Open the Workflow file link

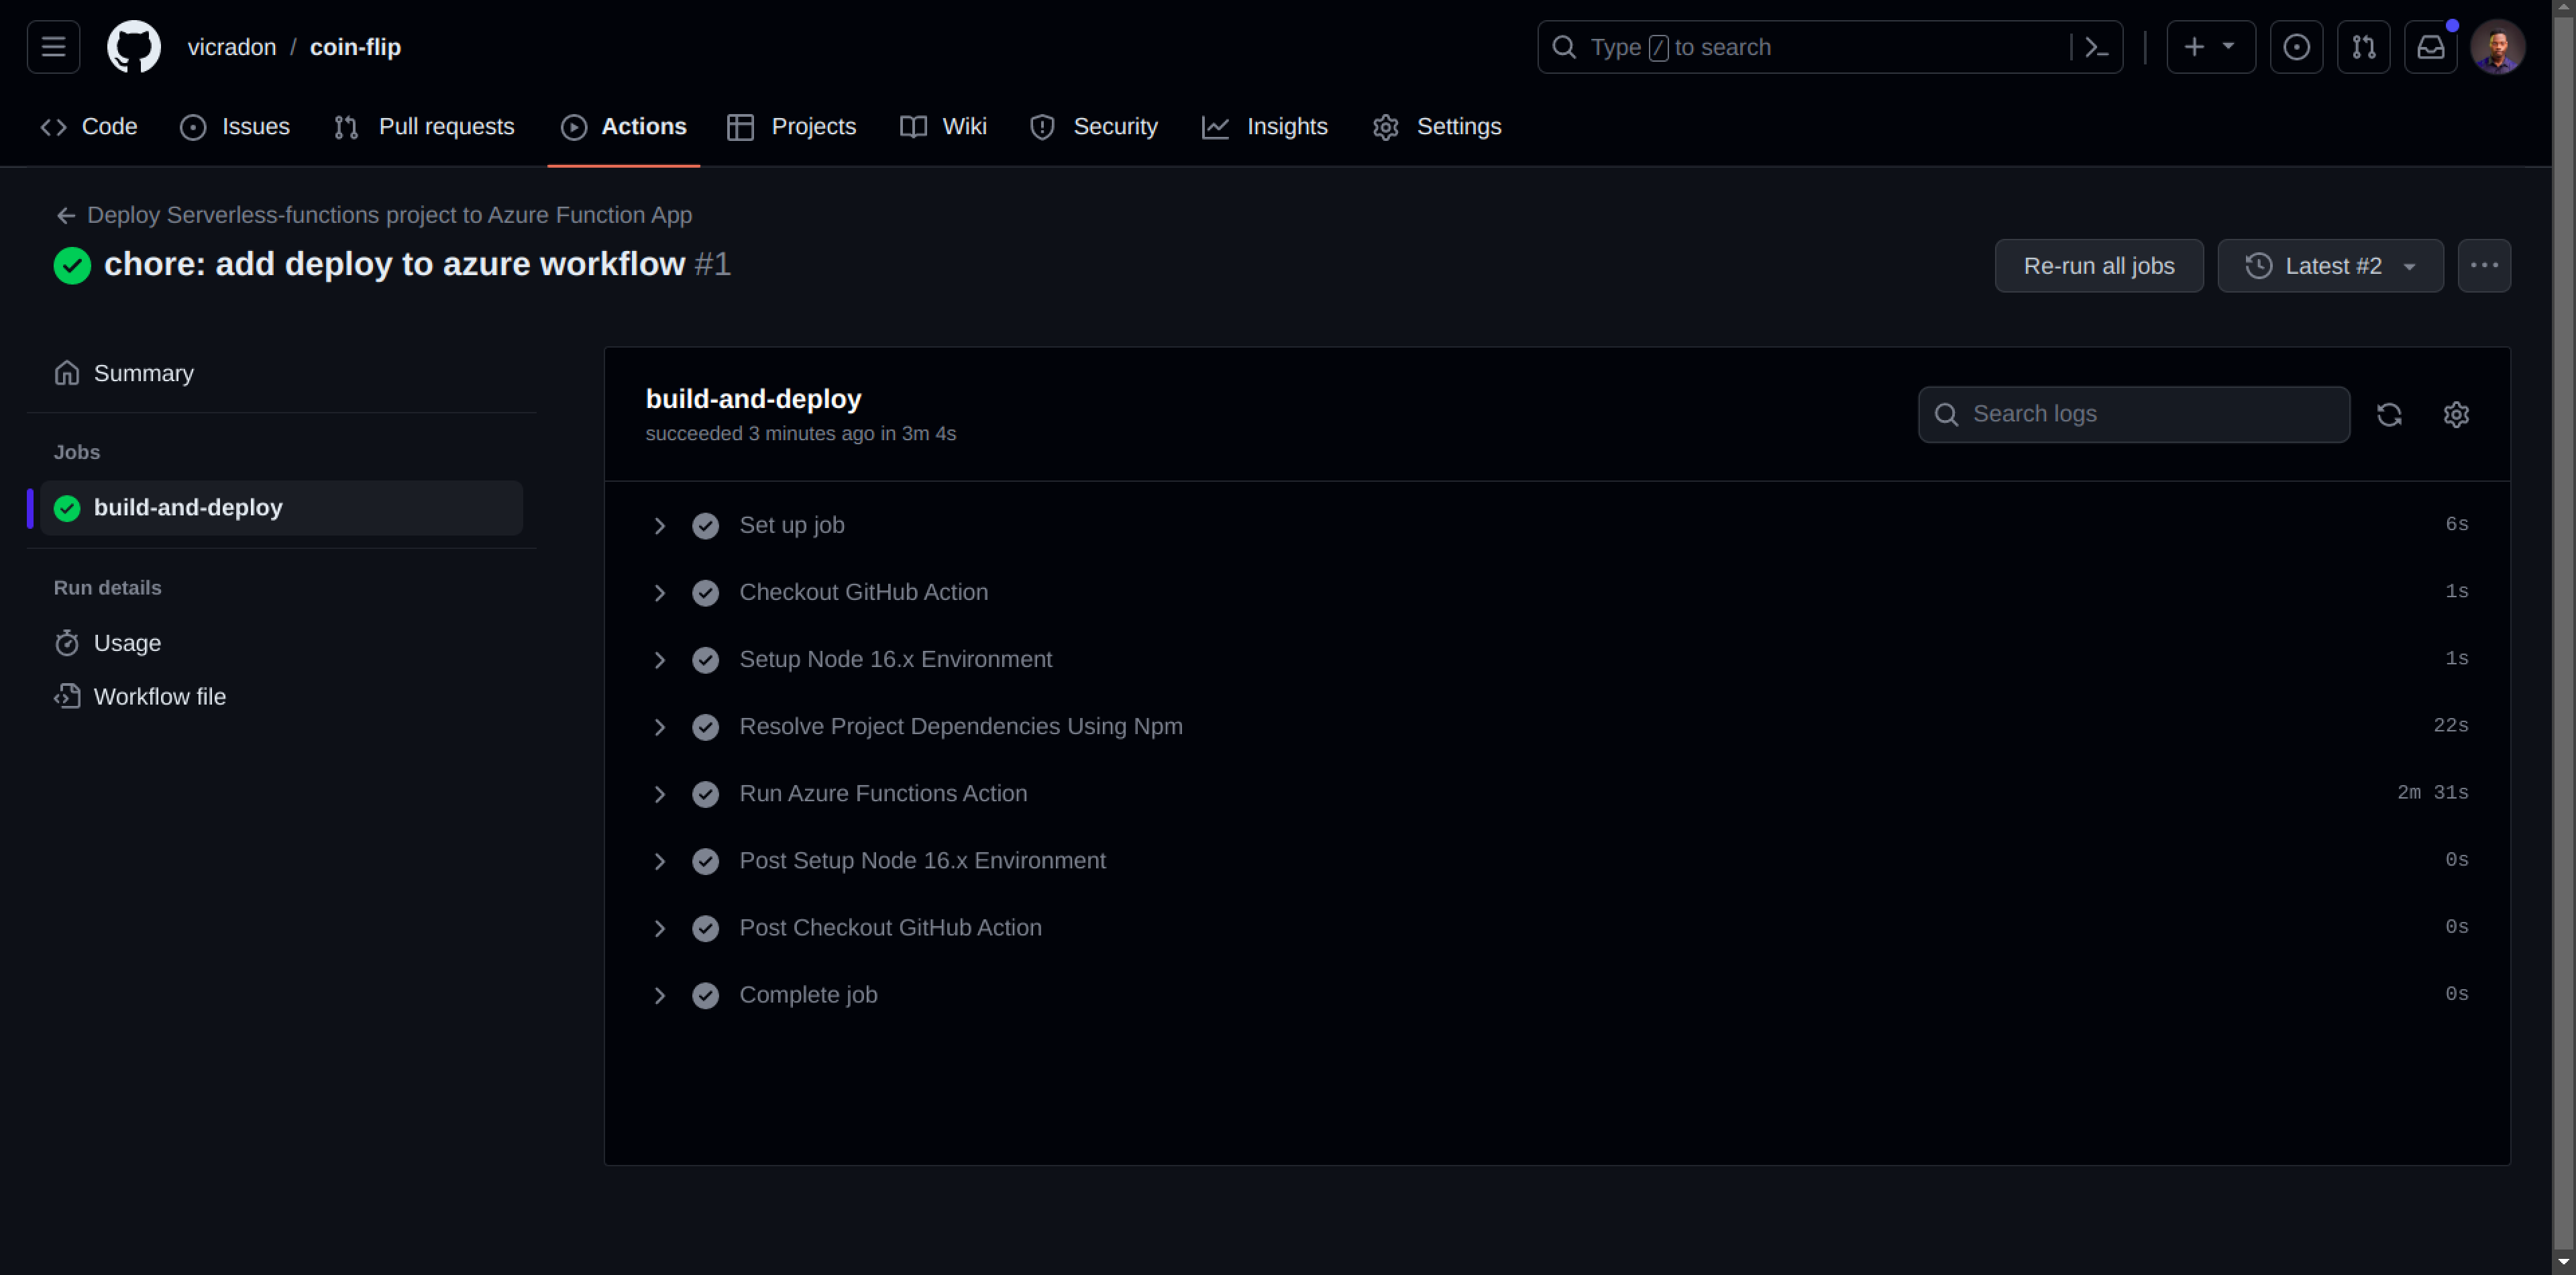(x=159, y=697)
